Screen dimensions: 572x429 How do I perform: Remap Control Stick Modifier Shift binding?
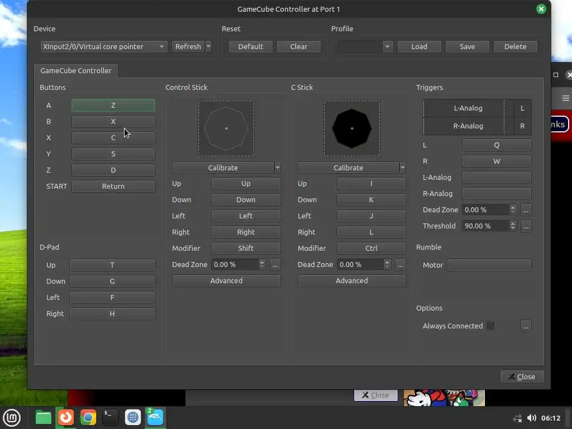[246, 248]
